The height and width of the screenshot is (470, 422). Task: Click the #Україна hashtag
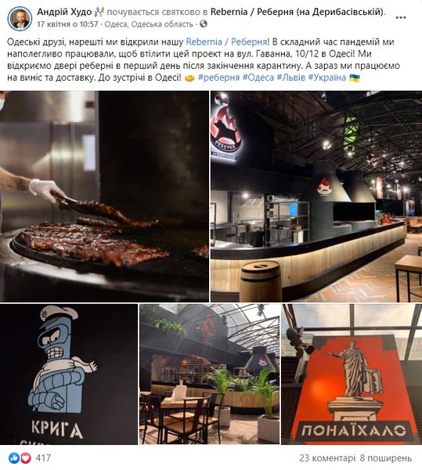[326, 78]
